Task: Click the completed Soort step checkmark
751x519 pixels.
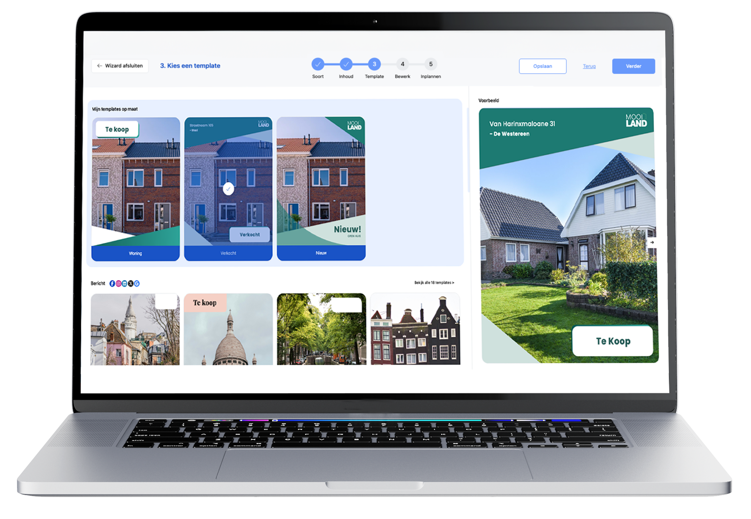Action: click(318, 64)
